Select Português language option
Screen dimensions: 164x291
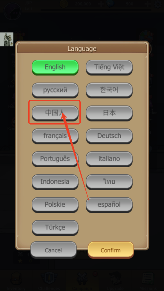55,159
